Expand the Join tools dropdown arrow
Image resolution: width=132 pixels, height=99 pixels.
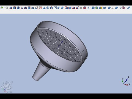click(x=126, y=8)
